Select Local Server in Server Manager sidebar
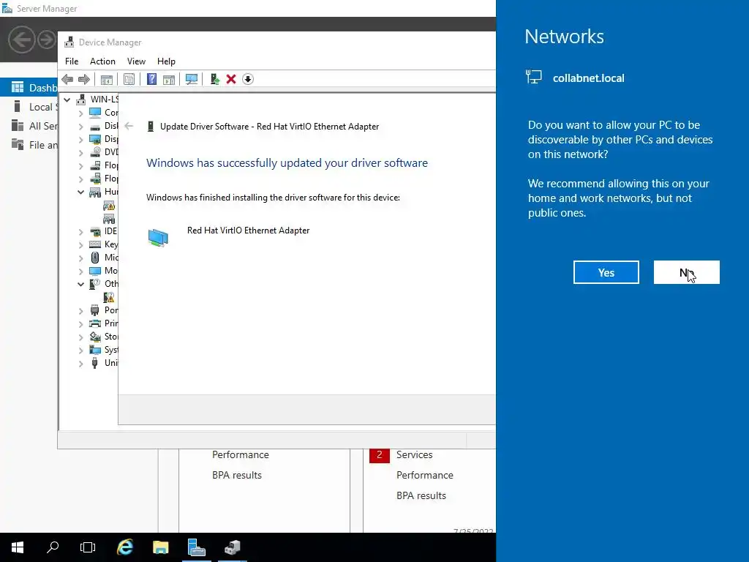This screenshot has width=749, height=562. (29, 107)
